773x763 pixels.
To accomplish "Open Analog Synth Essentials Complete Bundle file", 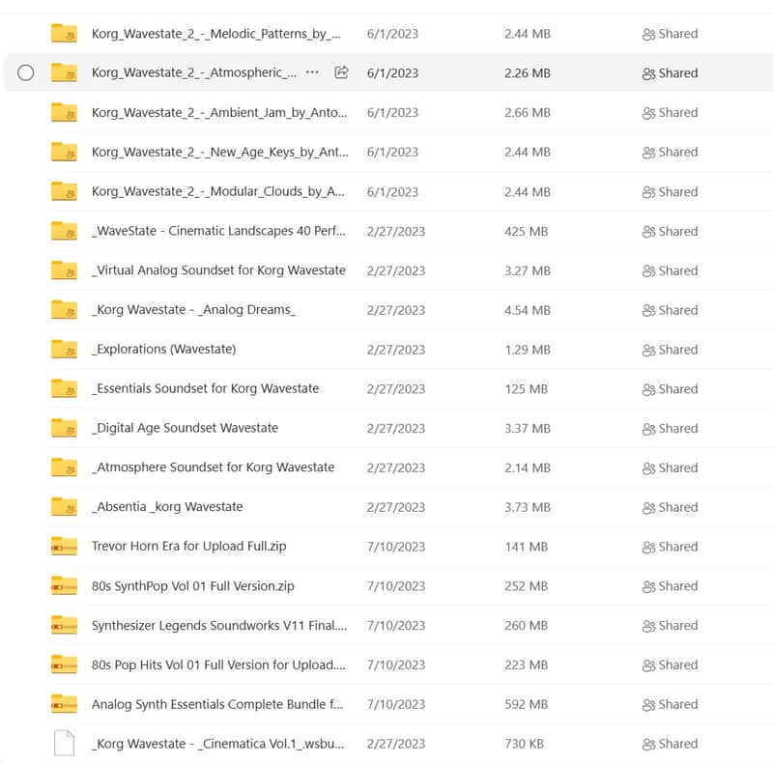I will coord(217,704).
